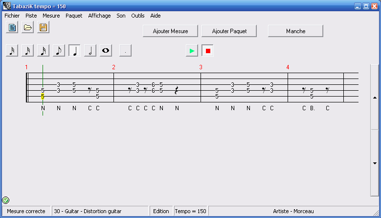Image resolution: width=381 pixels, height=218 pixels.
Task: Start playback with green play button
Action: 192,51
